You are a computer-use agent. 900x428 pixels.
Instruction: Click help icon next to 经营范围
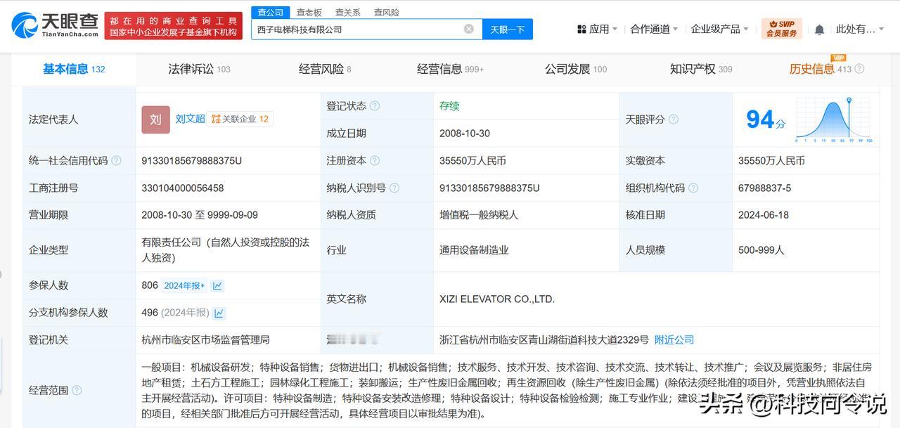click(x=77, y=390)
